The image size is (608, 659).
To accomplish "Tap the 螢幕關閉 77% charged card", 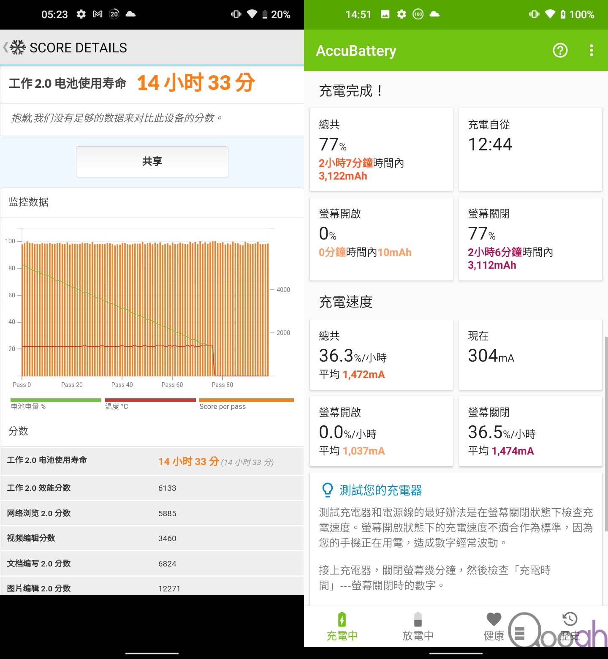I will [530, 239].
